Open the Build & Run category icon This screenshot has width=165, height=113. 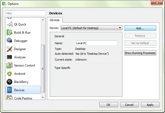pos(10,33)
